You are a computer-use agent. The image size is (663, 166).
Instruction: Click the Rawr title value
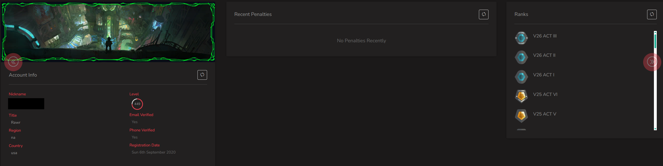tap(16, 123)
